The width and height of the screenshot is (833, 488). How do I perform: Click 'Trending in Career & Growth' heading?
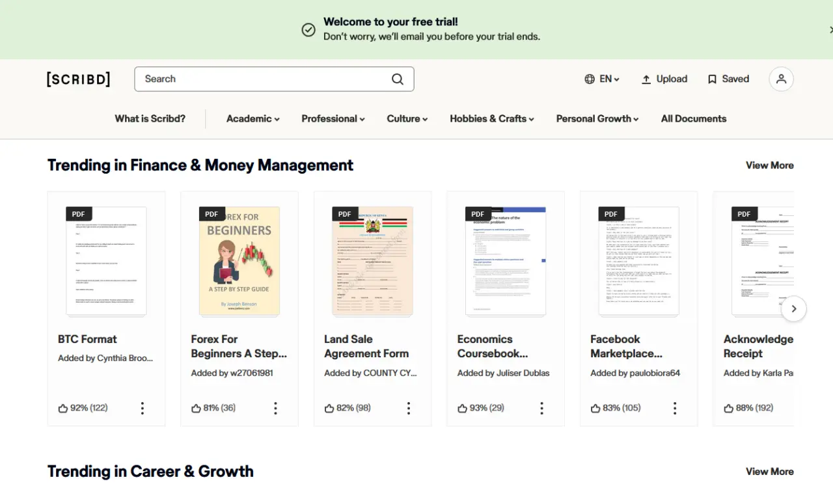coord(150,472)
